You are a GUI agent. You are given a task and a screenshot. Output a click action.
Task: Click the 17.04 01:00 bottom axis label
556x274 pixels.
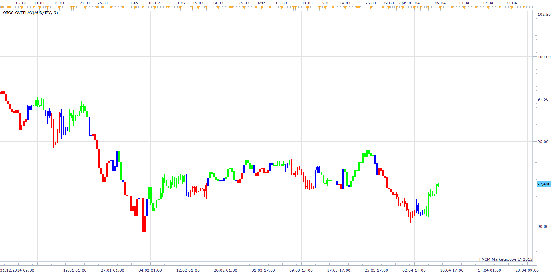[490, 270]
